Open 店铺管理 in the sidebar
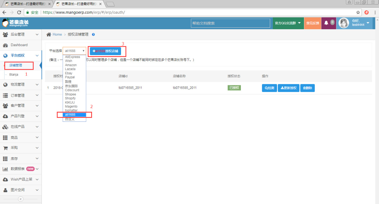Viewport: 379px width, 204px height. point(16,65)
